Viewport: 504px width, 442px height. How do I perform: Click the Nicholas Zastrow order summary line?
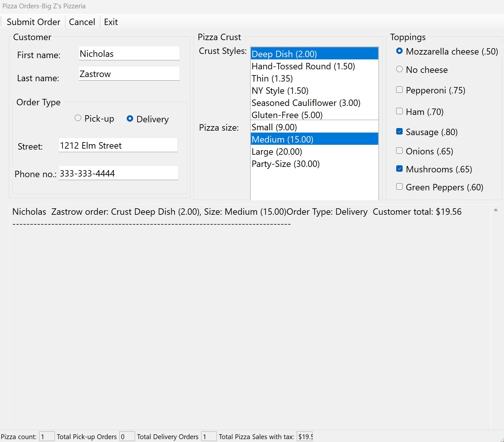coord(237,212)
